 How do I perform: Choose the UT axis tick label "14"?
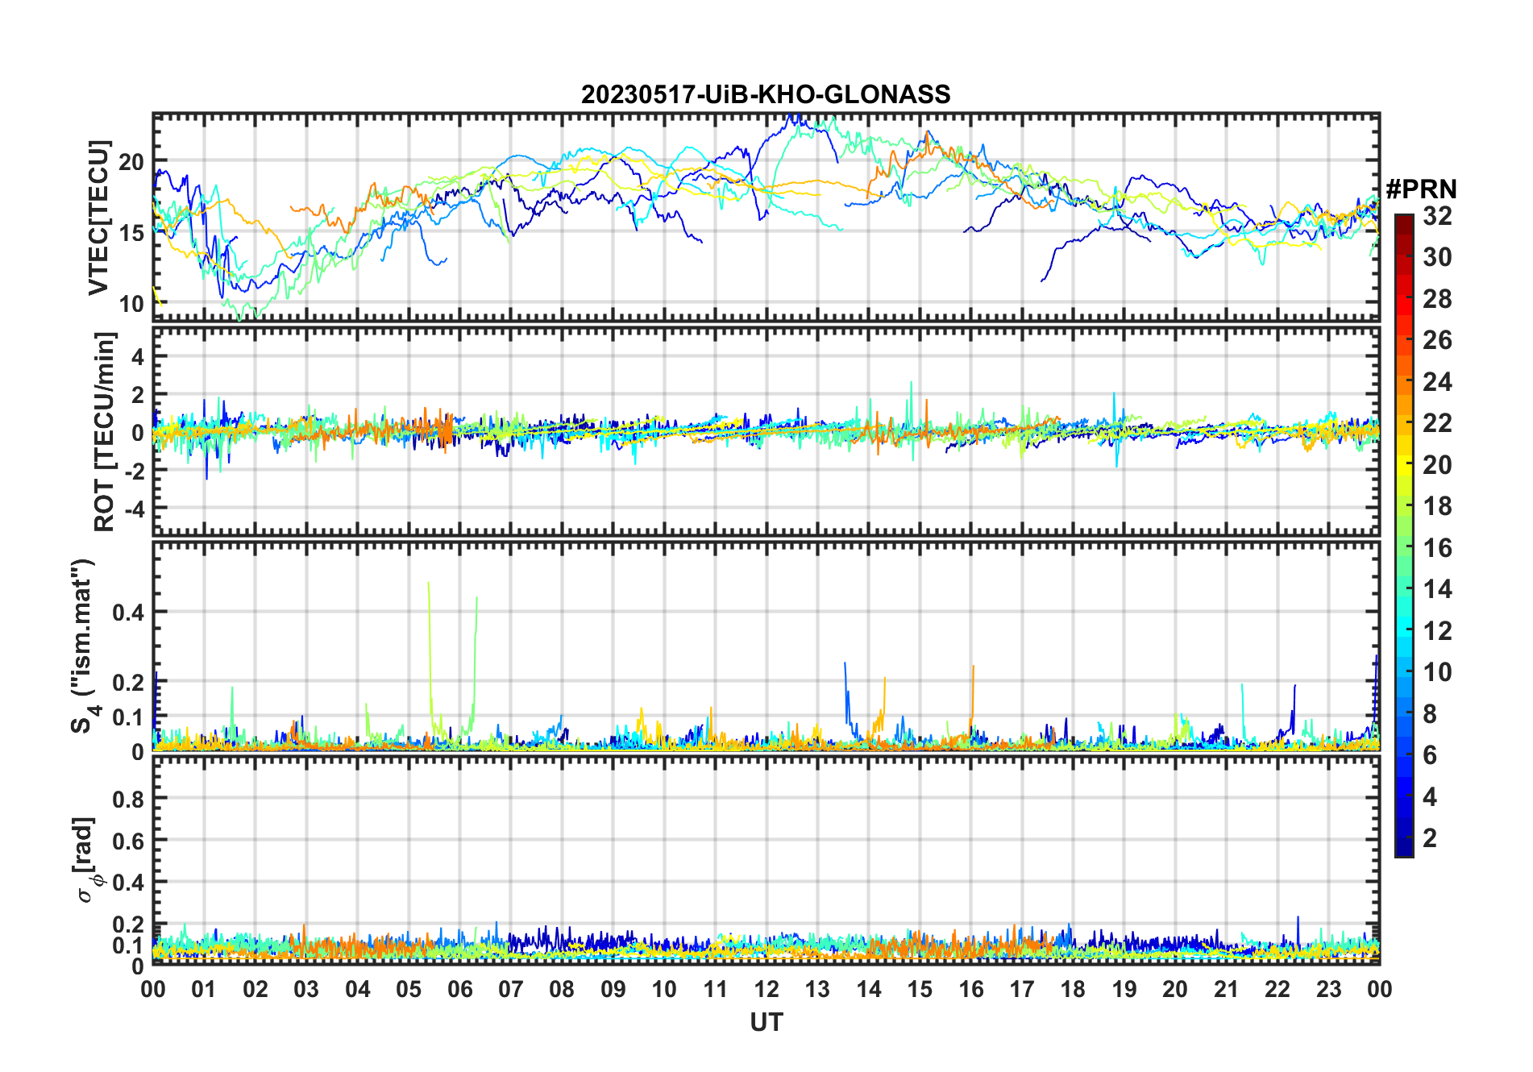[869, 990]
